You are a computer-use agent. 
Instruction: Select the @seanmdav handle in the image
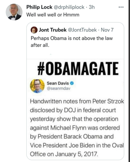[58, 88]
